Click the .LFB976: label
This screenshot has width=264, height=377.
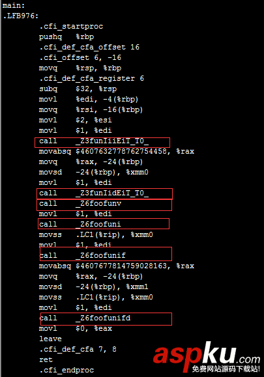20,16
